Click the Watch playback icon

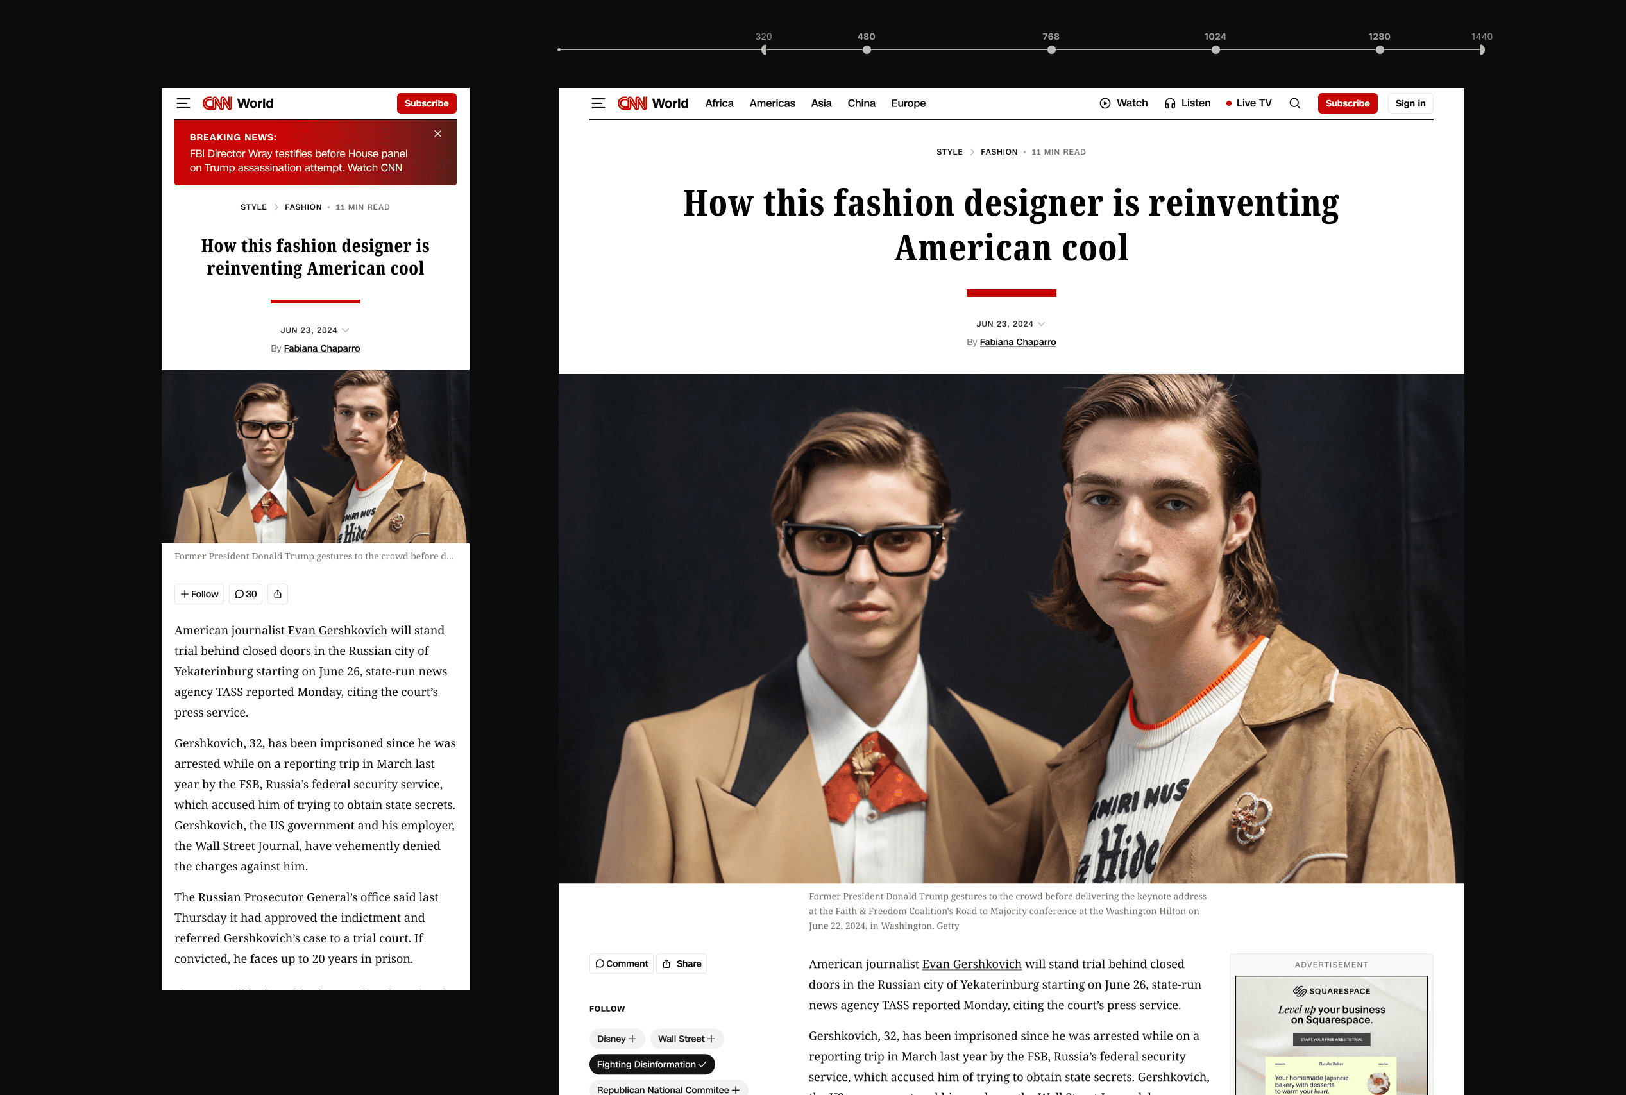pos(1105,103)
